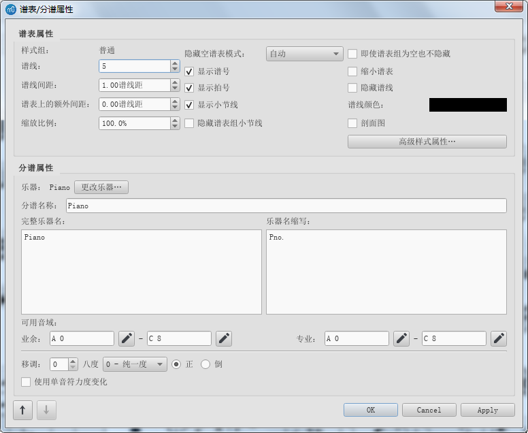The height and width of the screenshot is (433, 528).
Task: Open 高级样式属性 advanced style settings
Action: coord(427,142)
